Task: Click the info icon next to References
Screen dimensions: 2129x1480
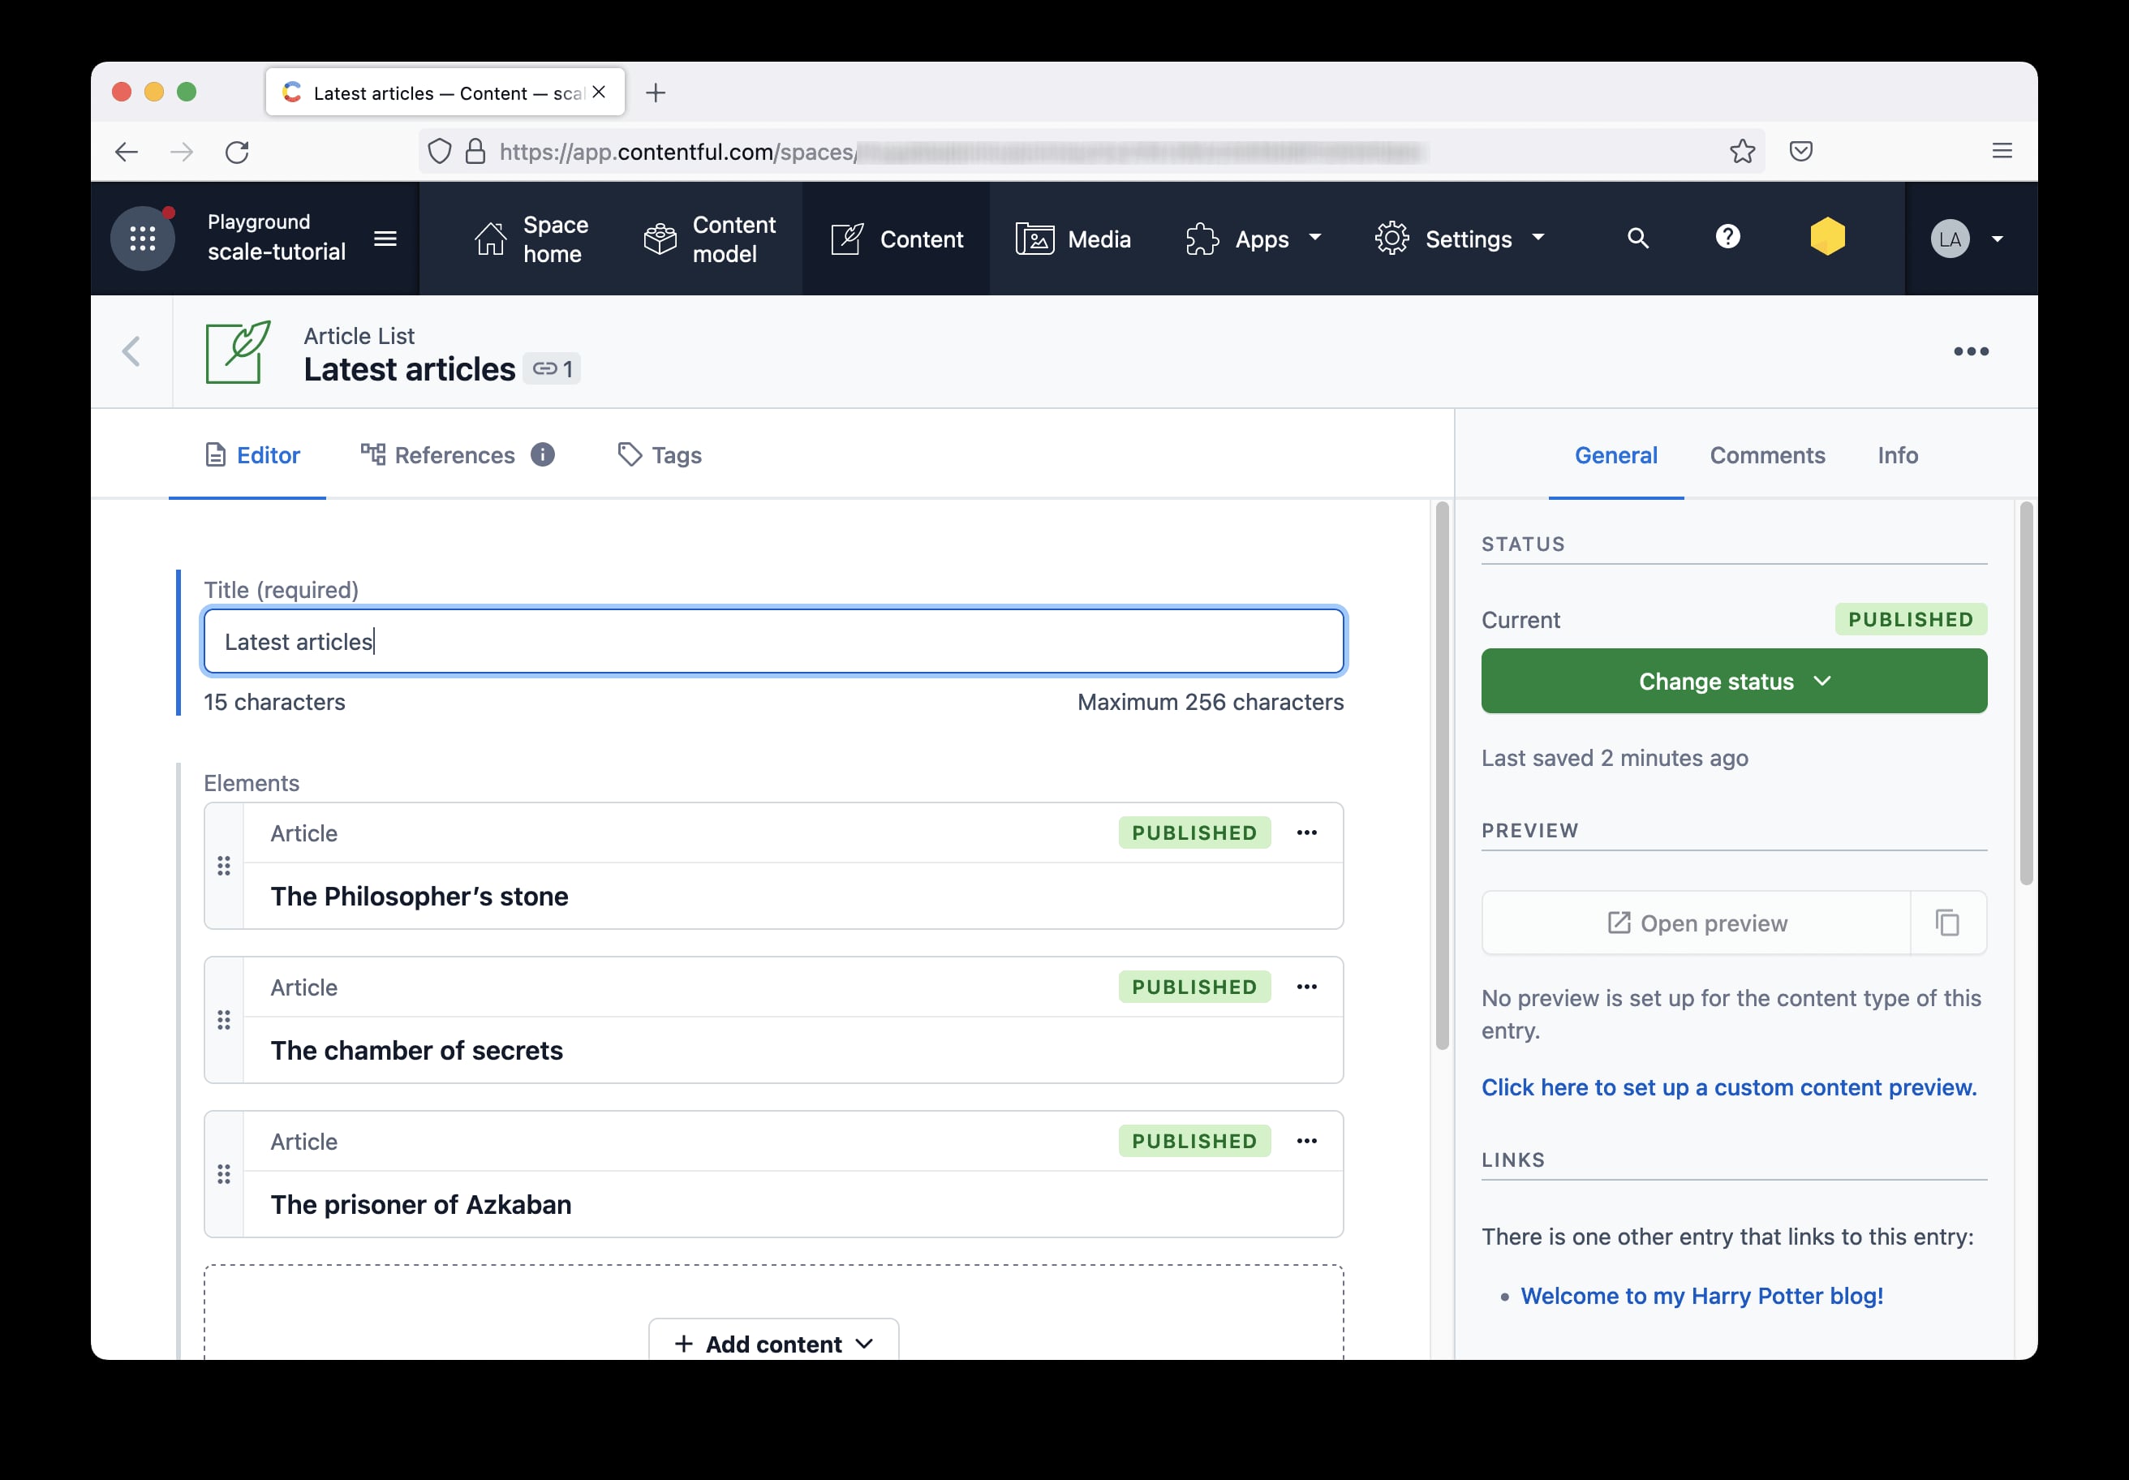Action: (x=543, y=455)
